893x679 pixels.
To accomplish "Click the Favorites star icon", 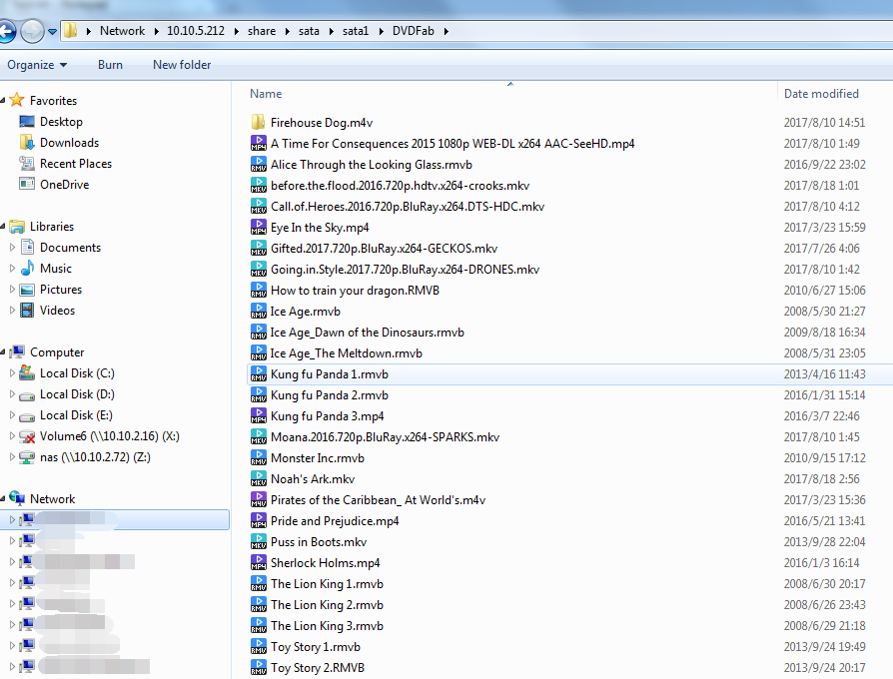I will (x=17, y=100).
